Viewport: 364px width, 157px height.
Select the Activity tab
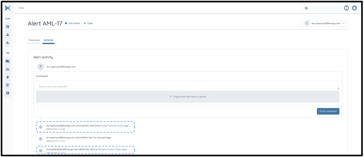(48, 40)
